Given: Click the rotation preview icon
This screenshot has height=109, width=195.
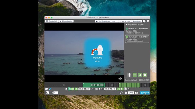Looking at the screenshot, I should coord(121,93).
